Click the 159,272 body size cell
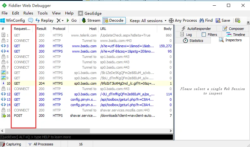 pos(165,46)
